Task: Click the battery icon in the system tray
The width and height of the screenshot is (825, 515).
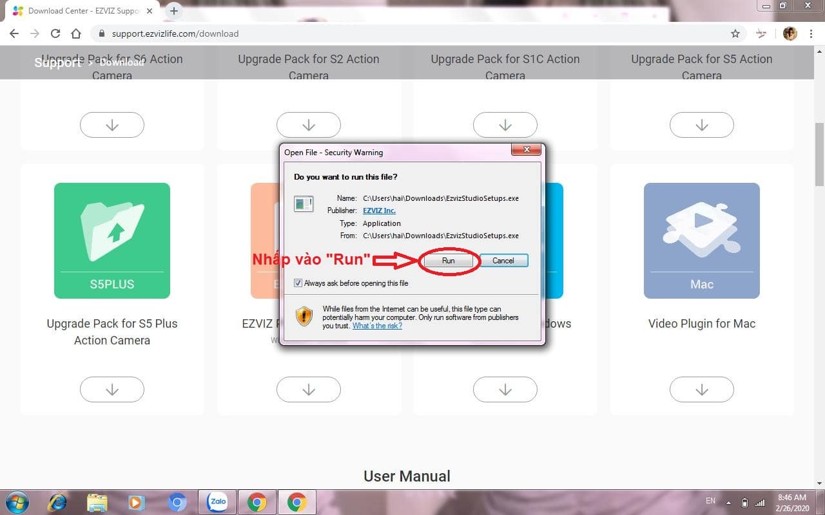Action: 744,502
